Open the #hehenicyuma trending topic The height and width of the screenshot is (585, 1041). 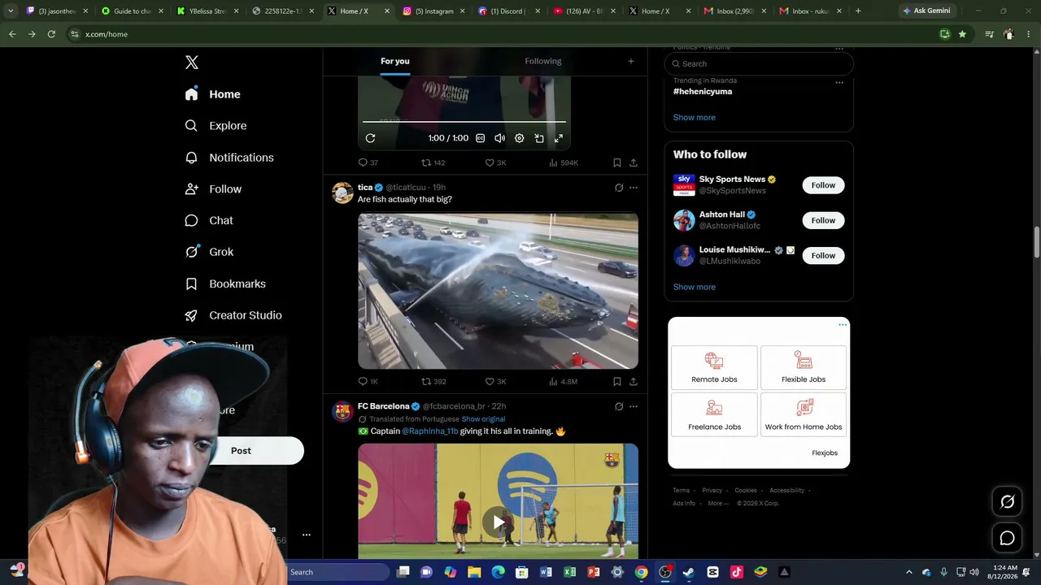(x=703, y=92)
